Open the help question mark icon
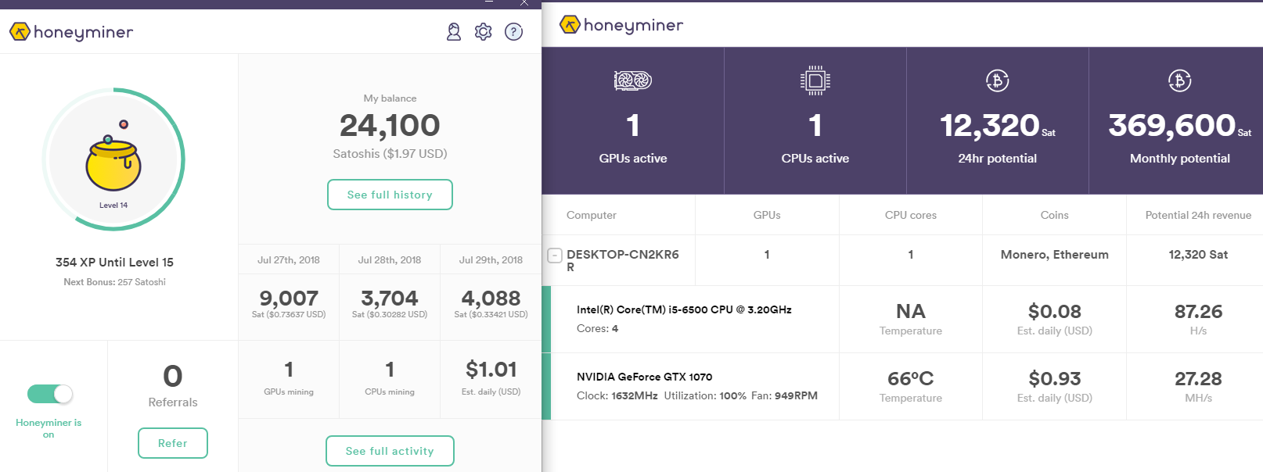The width and height of the screenshot is (1263, 472). click(513, 32)
